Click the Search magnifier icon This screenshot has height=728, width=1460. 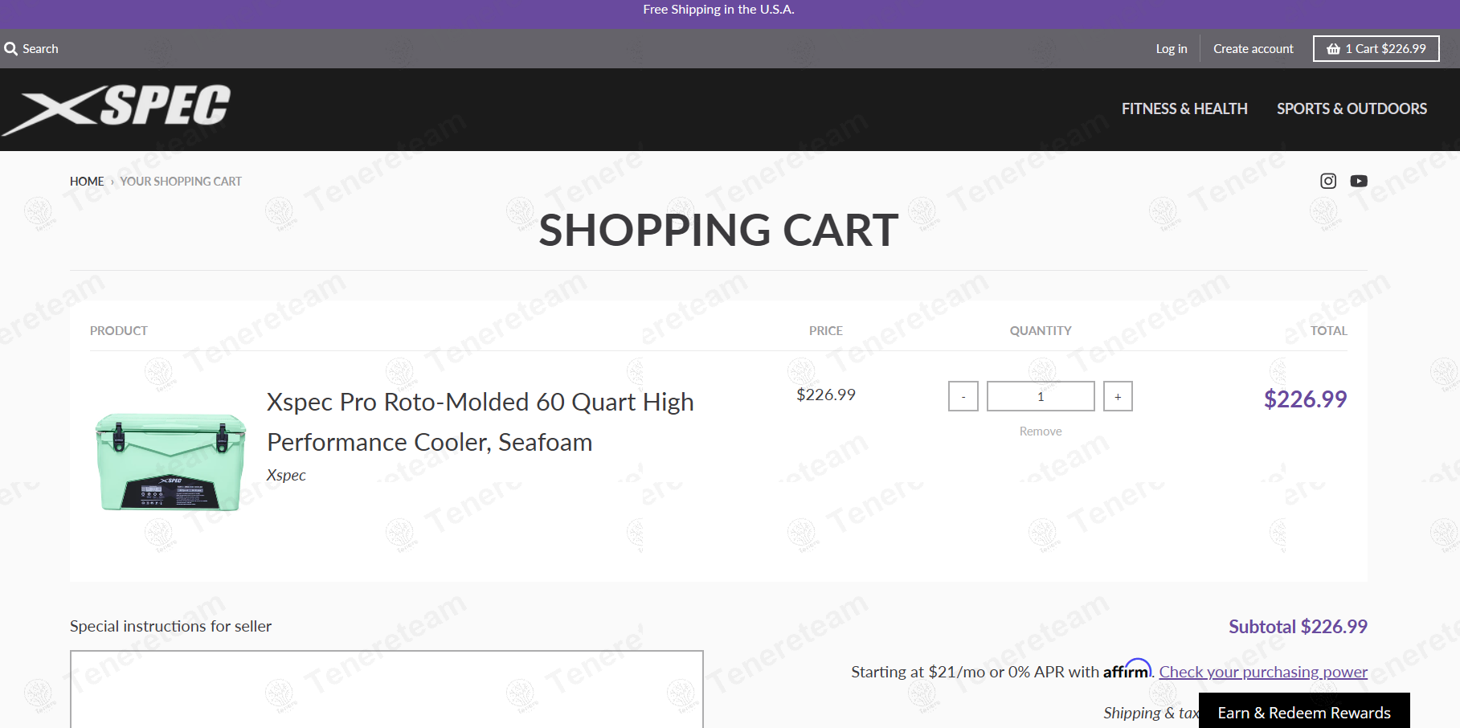pyautogui.click(x=10, y=49)
